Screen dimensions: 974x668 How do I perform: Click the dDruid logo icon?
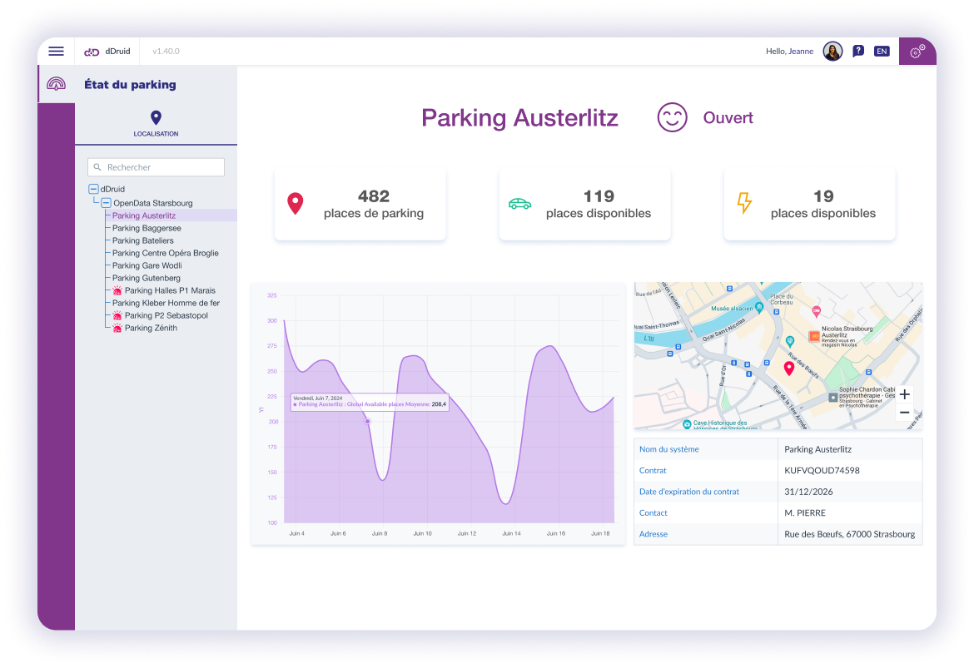click(92, 52)
